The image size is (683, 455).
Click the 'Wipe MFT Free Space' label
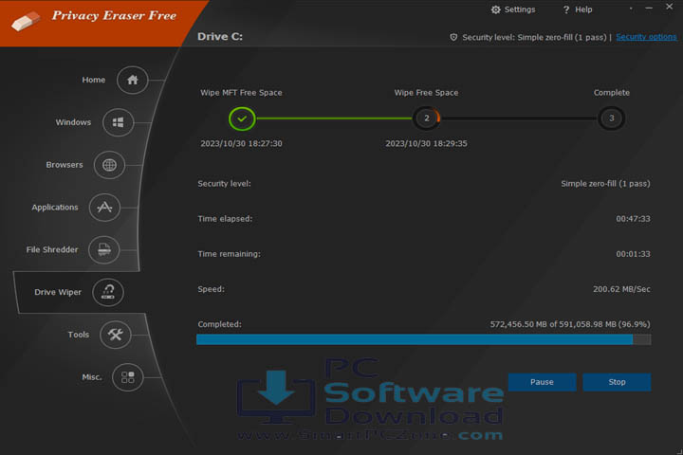(241, 93)
